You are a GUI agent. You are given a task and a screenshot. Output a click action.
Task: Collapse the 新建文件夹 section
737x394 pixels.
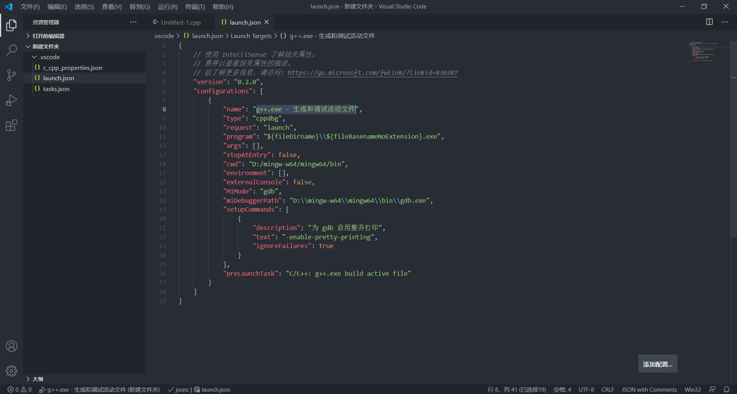84,46
